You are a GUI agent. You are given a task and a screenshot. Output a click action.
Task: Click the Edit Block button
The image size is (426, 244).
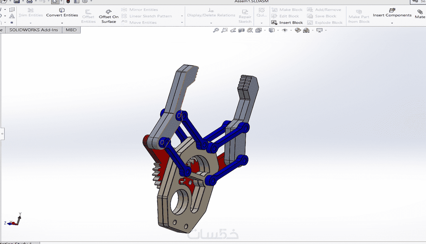[285, 16]
